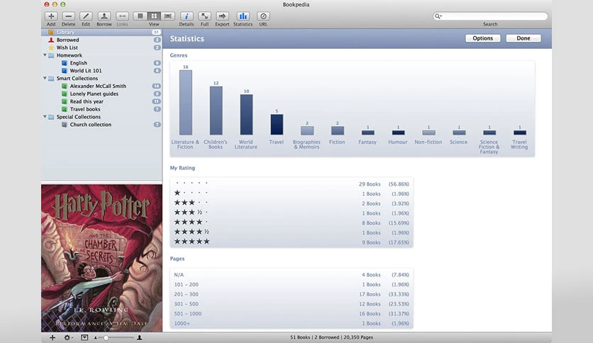The height and width of the screenshot is (343, 593).
Task: Click the Science Fiction & Fantasy label
Action: click(489, 147)
